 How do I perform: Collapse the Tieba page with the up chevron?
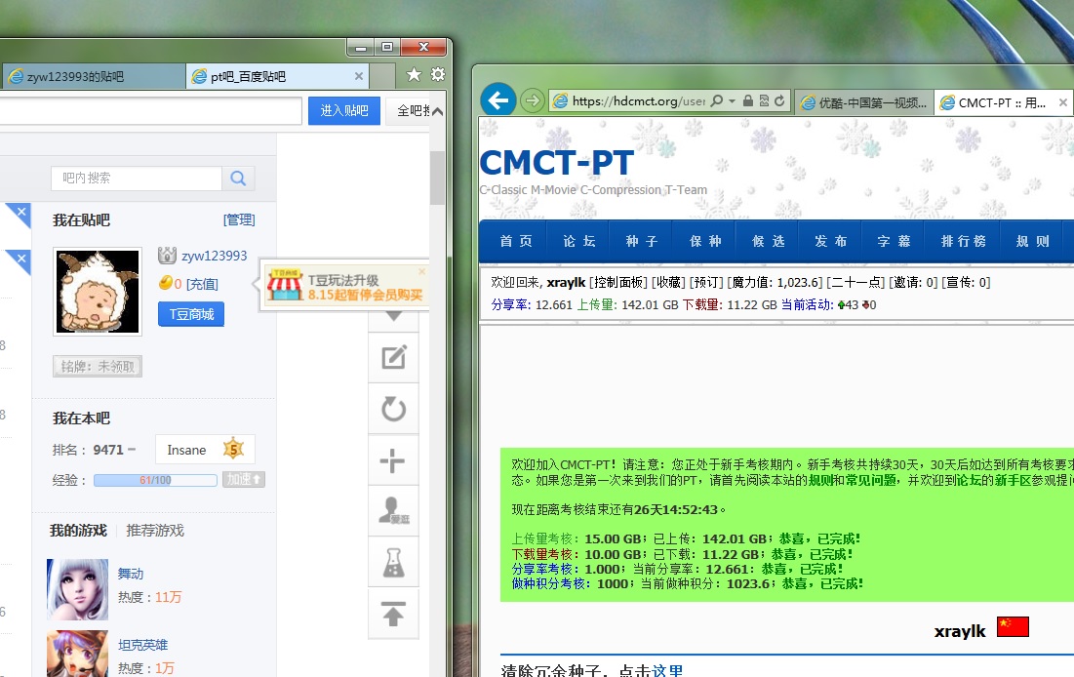(437, 111)
